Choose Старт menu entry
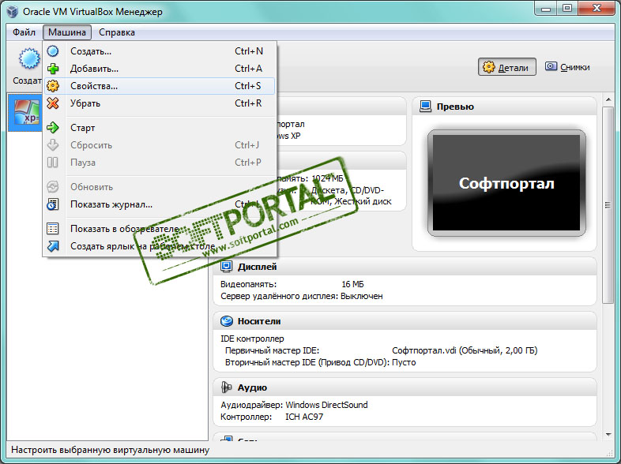This screenshot has height=464, width=621. (x=160, y=128)
